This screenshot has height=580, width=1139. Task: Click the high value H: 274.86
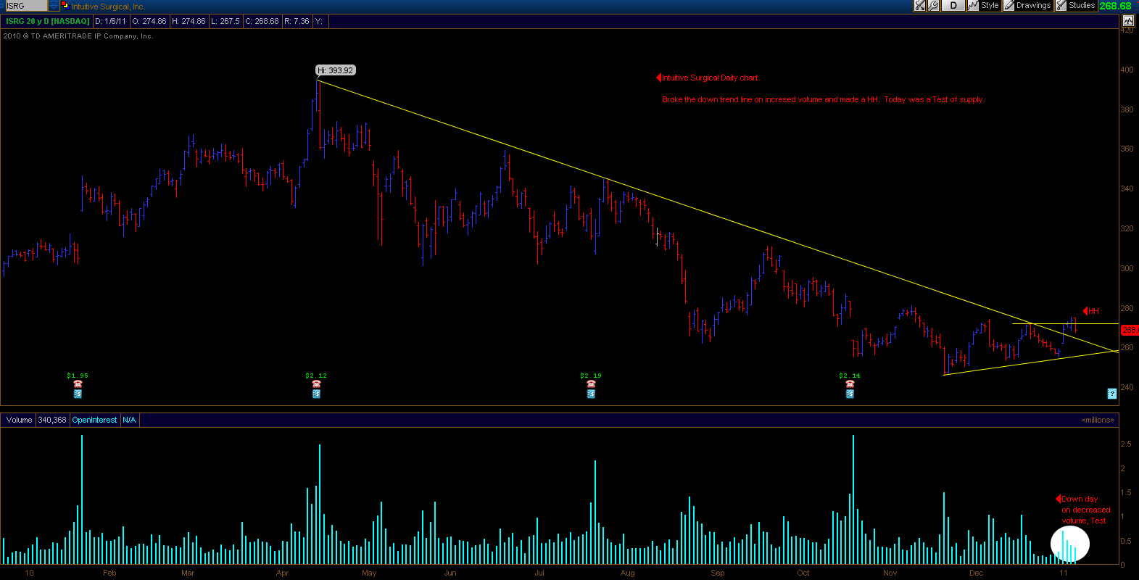[x=189, y=21]
